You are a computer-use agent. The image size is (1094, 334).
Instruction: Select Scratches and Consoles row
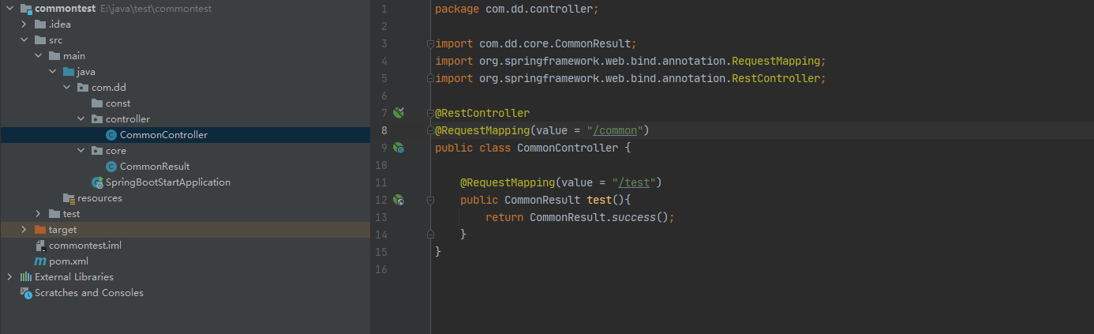tap(185, 293)
